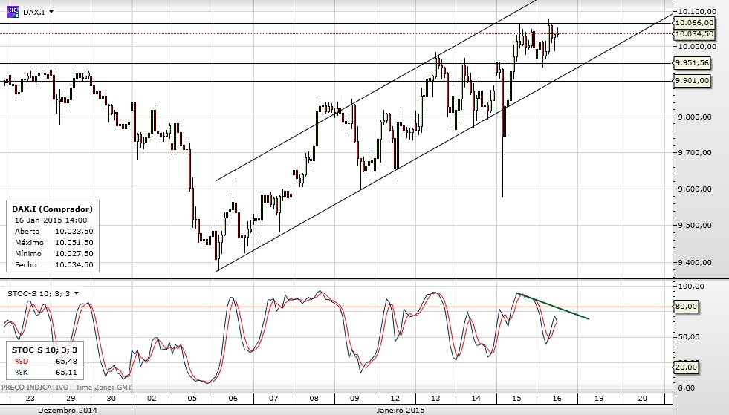Screen dimensions: 729x415
Task: Click the date 29 on time axis
Action: (x=71, y=398)
